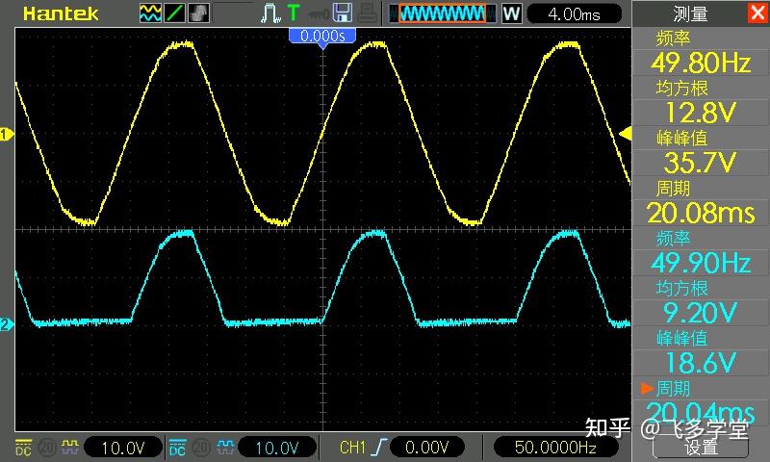The height and width of the screenshot is (462, 770).
Task: Select the cyan 峰峰值 measurement label
Action: [x=681, y=338]
